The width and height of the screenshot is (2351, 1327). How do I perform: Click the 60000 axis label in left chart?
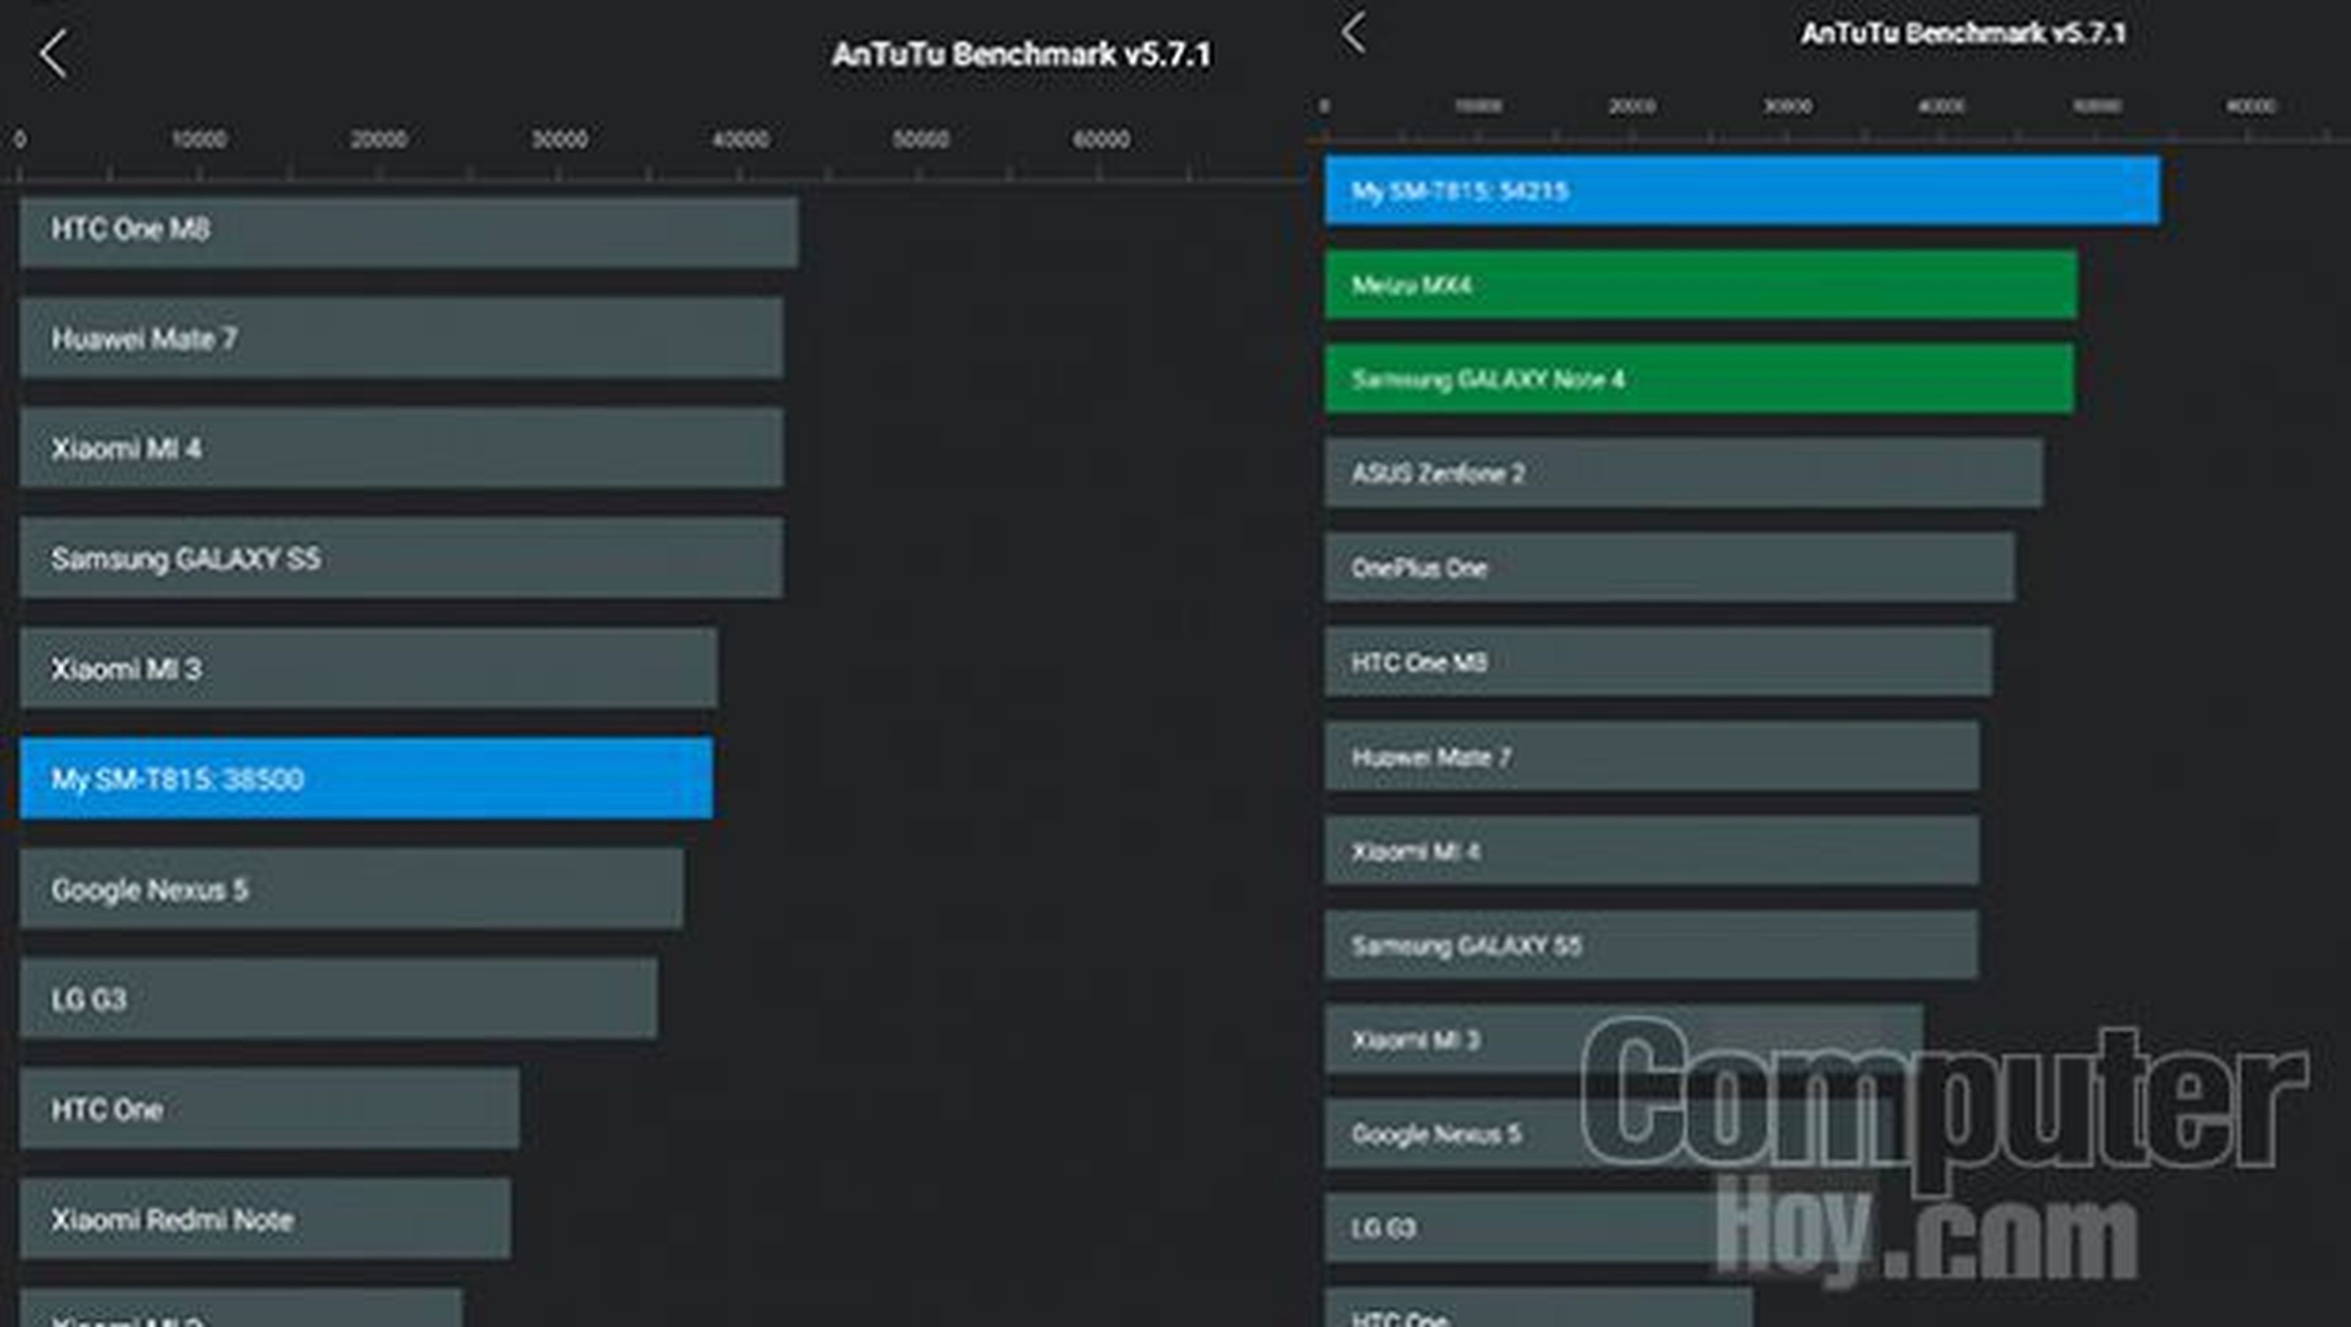click(x=1101, y=140)
